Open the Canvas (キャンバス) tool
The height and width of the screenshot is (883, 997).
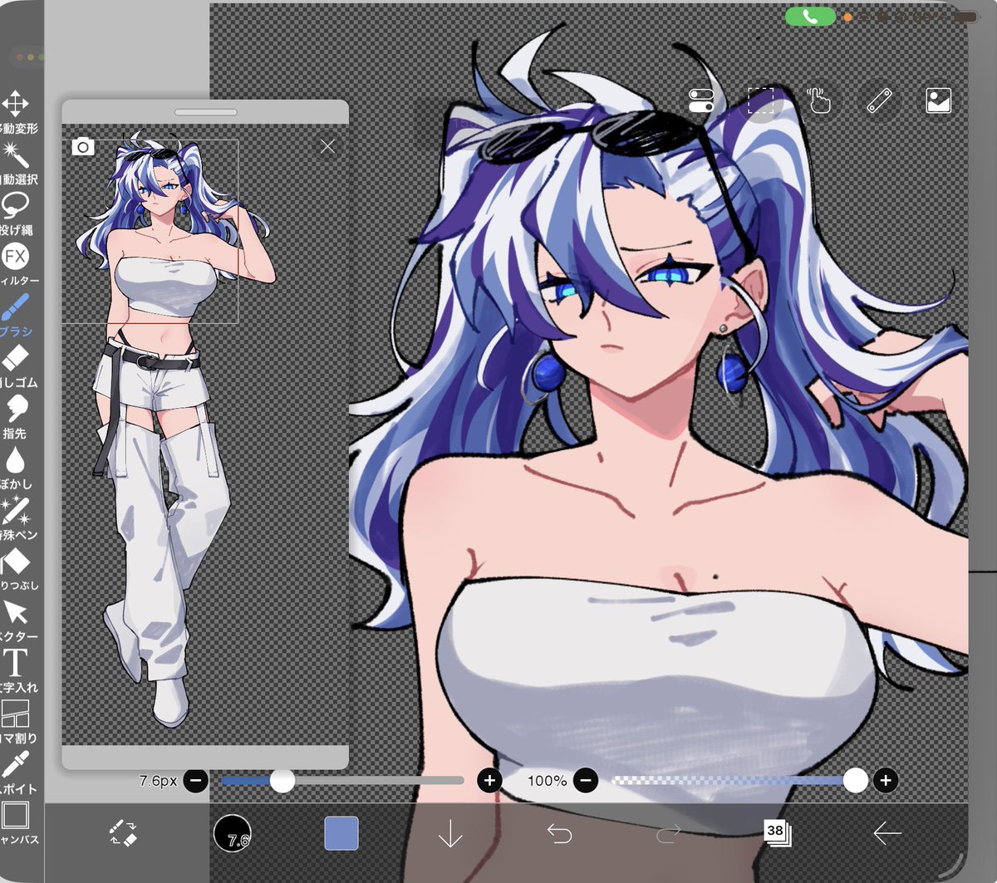(x=16, y=822)
